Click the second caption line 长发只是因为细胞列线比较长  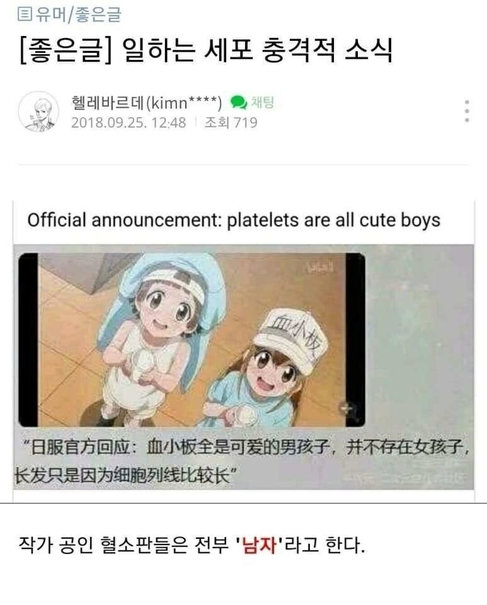click(x=124, y=476)
